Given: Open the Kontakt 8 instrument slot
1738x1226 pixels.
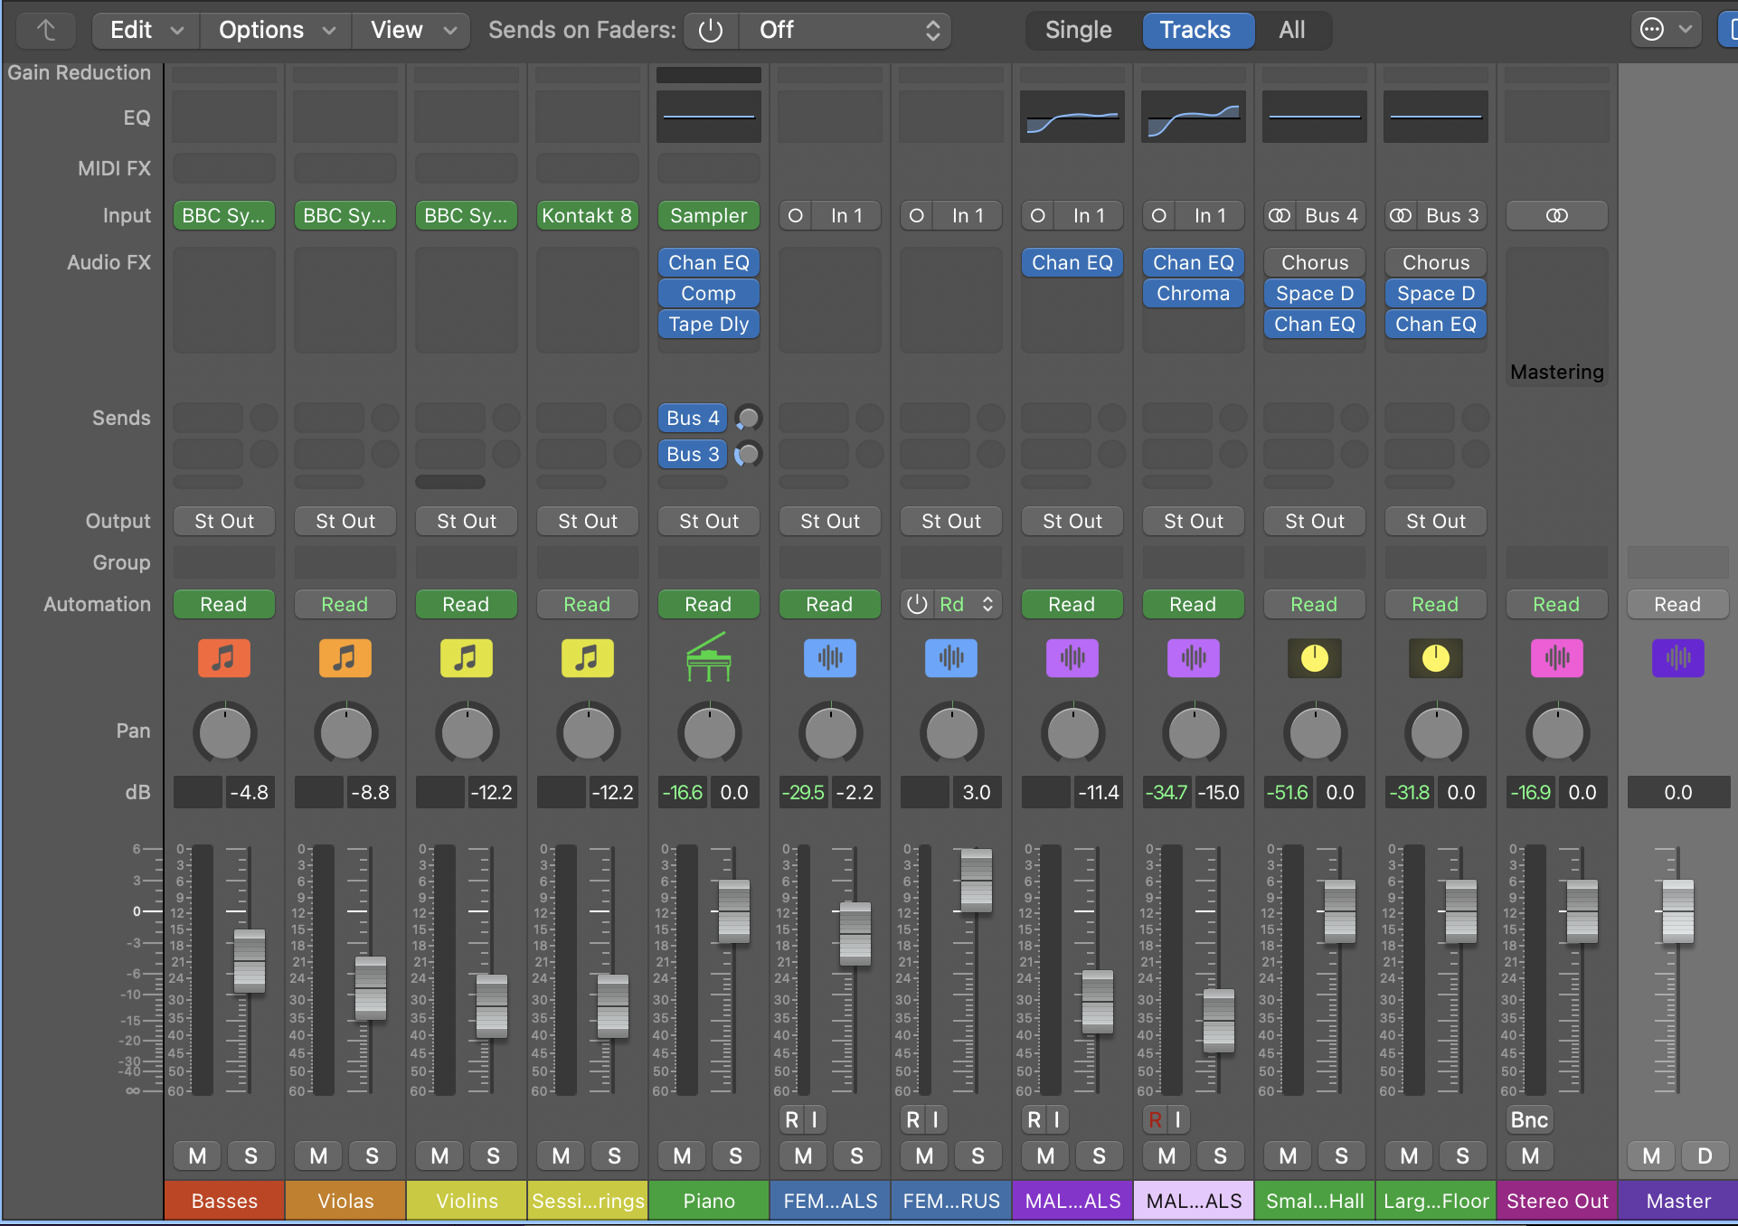Looking at the screenshot, I should [x=587, y=215].
